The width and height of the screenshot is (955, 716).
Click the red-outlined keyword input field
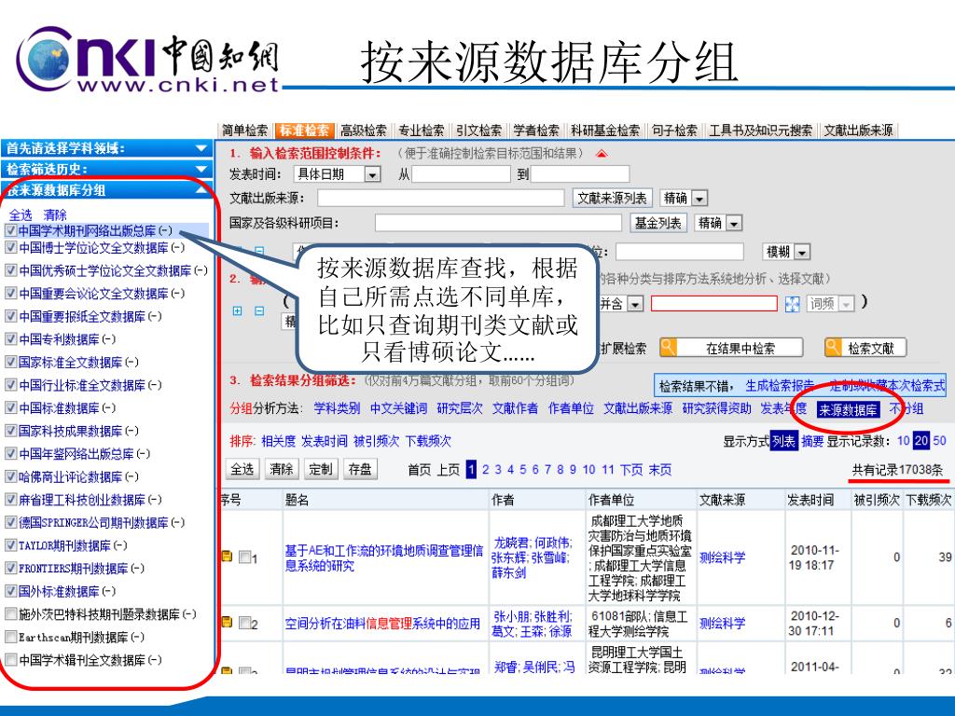[713, 303]
